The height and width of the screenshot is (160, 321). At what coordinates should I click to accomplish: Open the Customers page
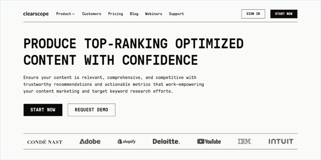pyautogui.click(x=92, y=14)
